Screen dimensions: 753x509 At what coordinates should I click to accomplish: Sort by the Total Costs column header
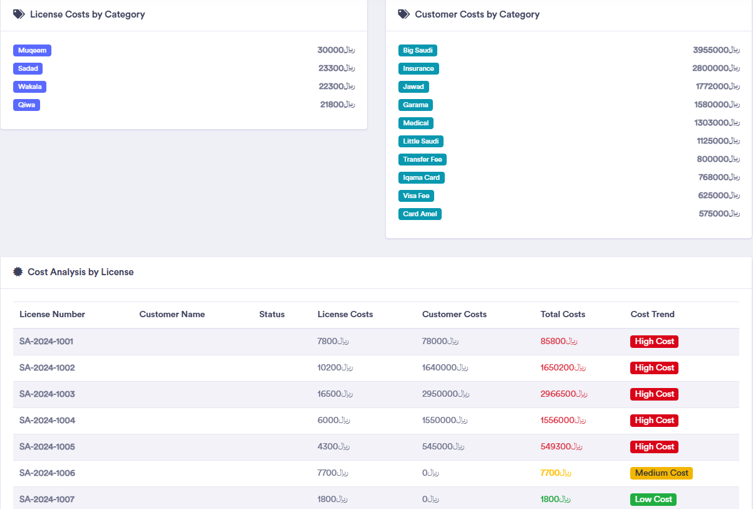pyautogui.click(x=563, y=314)
